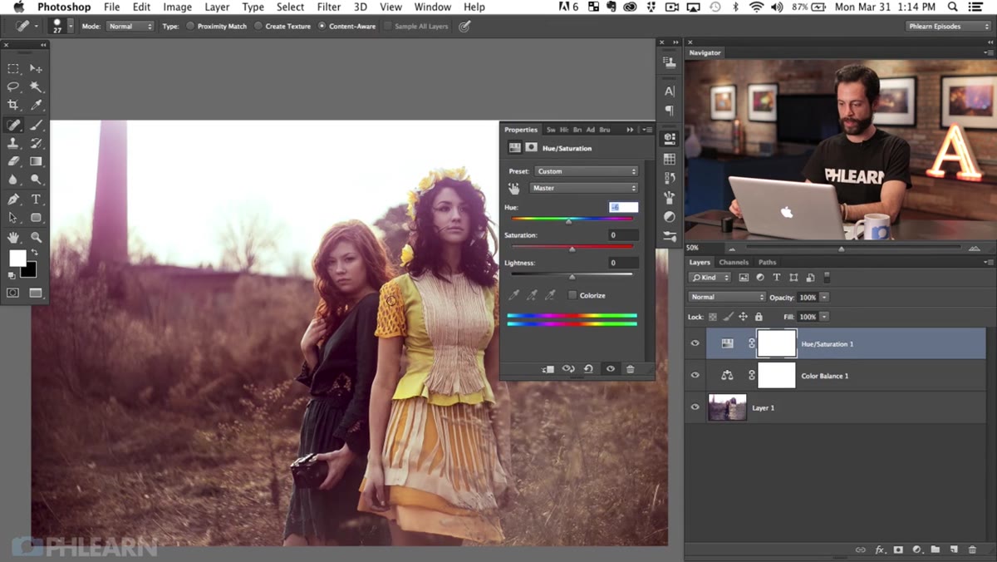Toggle lock all button in Layers panel
The image size is (997, 562).
pyautogui.click(x=758, y=317)
